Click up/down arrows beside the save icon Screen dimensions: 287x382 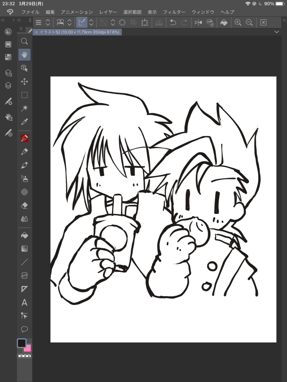click(x=70, y=23)
